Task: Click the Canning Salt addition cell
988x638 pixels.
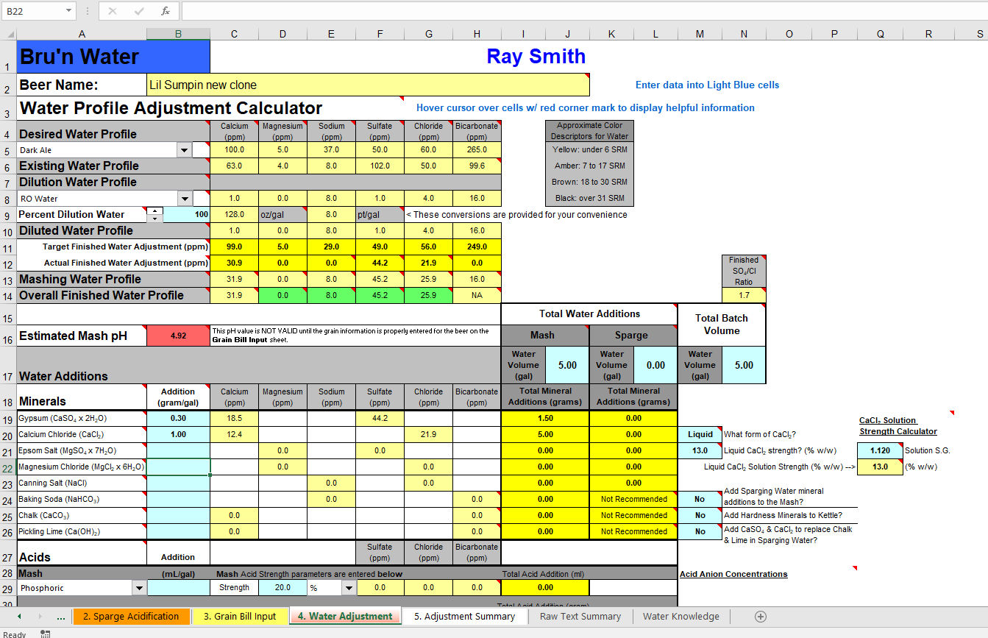Action: point(178,483)
